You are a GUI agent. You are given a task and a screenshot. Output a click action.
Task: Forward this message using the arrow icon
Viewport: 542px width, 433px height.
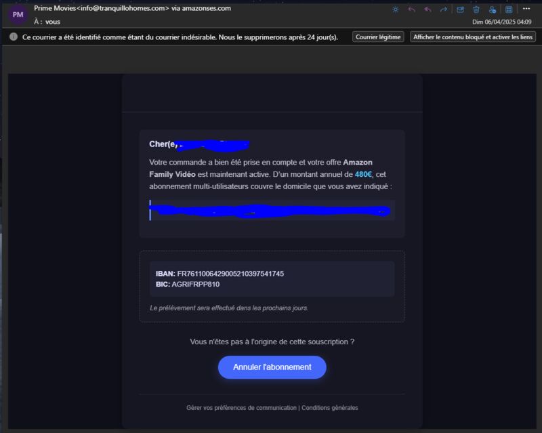pos(444,9)
